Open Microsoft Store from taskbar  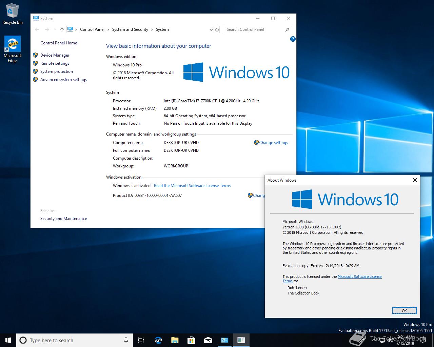[x=191, y=340]
